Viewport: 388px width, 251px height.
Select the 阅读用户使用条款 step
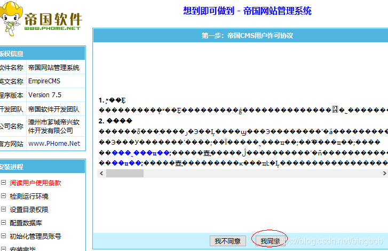35,183
